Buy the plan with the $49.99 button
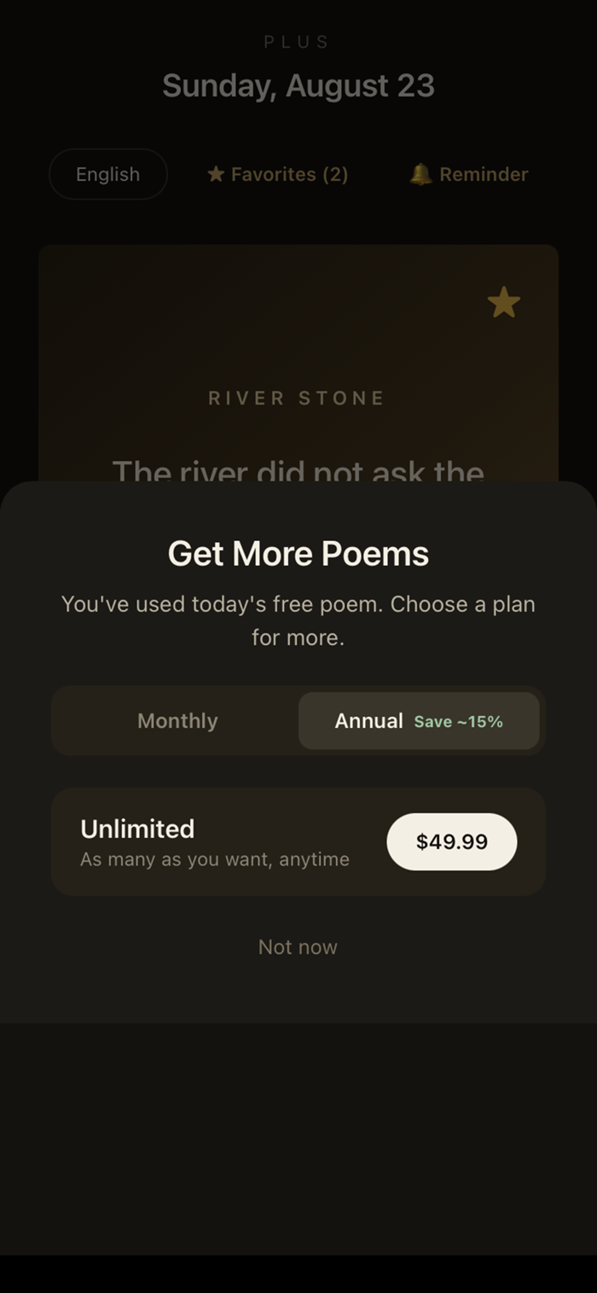This screenshot has height=1293, width=597. point(452,842)
